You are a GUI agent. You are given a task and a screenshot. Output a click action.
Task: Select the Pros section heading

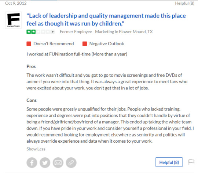pos(31,66)
